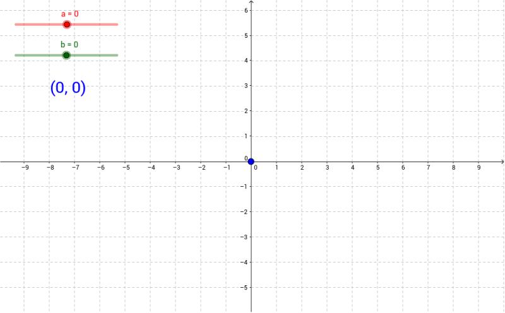Select the red slider a handle
Screen dimensions: 505x313
[x=67, y=25]
